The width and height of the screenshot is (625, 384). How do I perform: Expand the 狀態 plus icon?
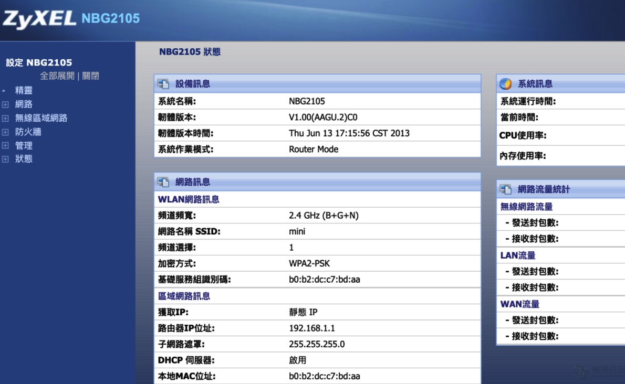tap(5, 159)
